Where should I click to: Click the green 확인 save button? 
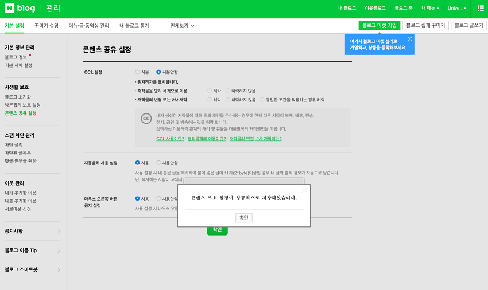217,230
